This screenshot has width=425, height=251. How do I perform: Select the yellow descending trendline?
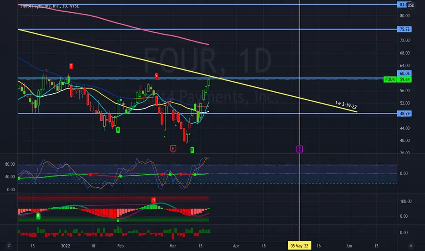coord(187,70)
